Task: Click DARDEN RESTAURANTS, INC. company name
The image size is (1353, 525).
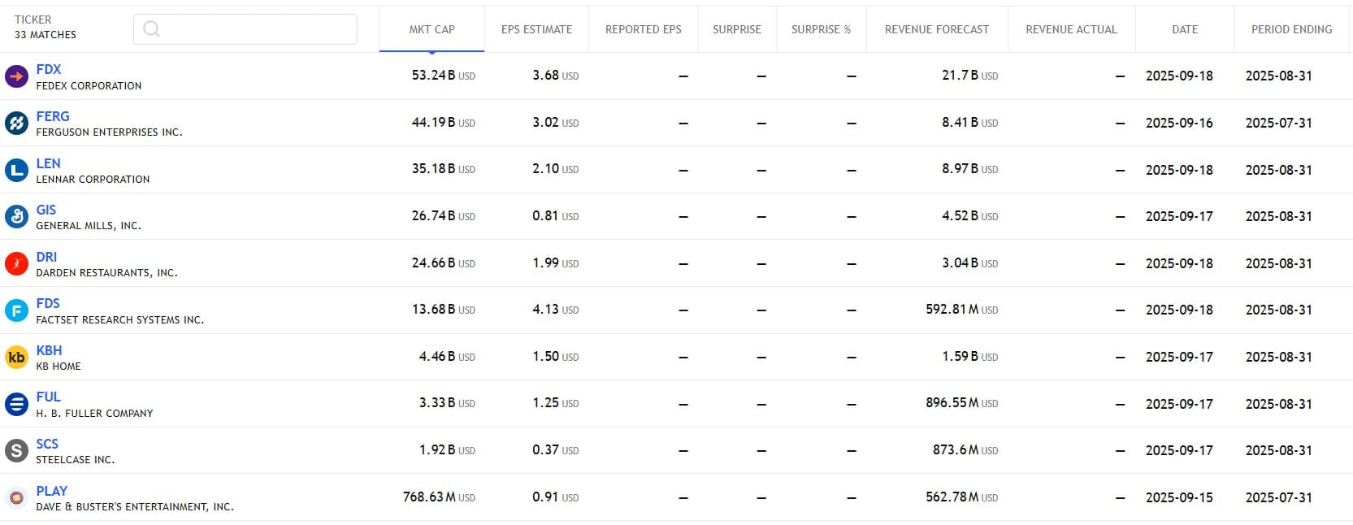Action: pyautogui.click(x=106, y=273)
